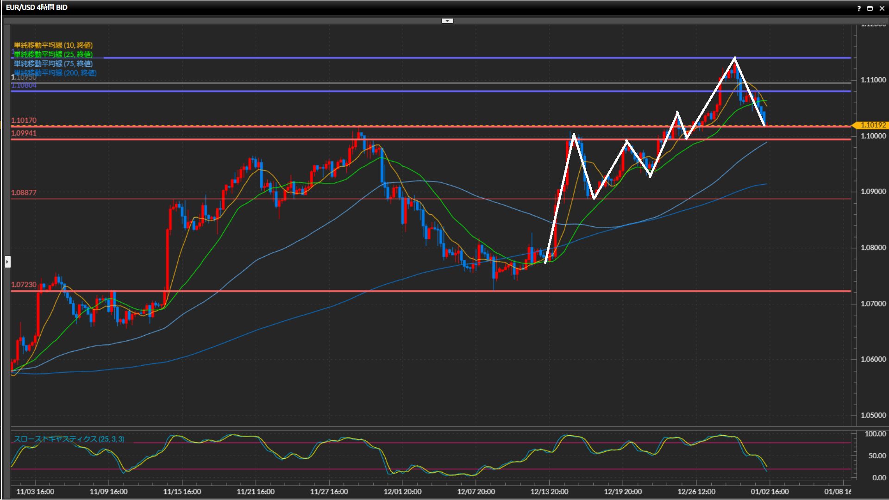Select the 200-period moving average legend label
Viewport: 889px width, 500px height.
[55, 73]
